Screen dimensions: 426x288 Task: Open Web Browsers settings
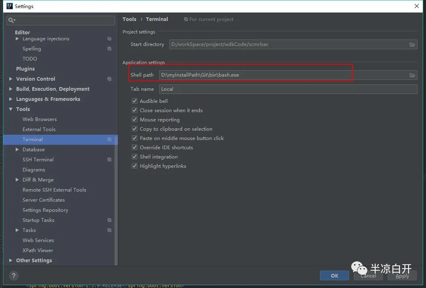(x=39, y=119)
